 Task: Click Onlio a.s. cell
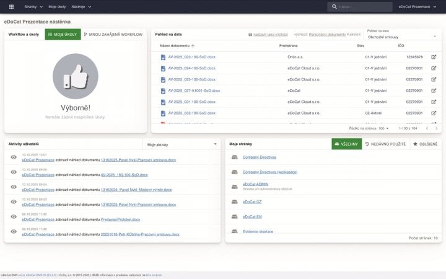pos(295,57)
